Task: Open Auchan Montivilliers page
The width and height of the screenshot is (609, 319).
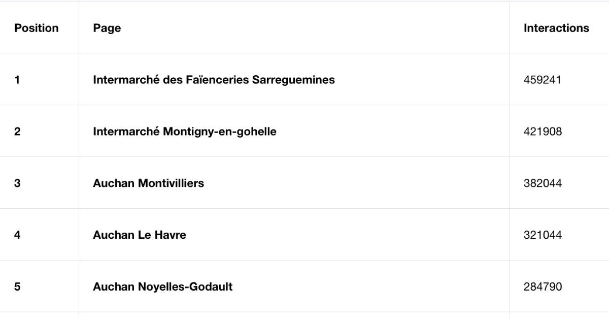Action: [x=148, y=183]
